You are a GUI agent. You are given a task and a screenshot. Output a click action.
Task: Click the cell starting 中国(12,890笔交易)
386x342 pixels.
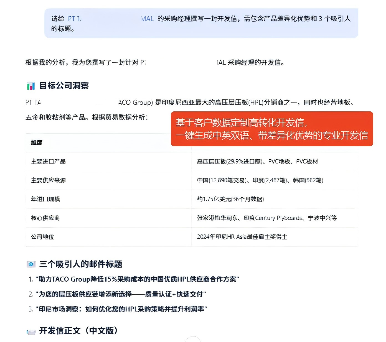275,180
